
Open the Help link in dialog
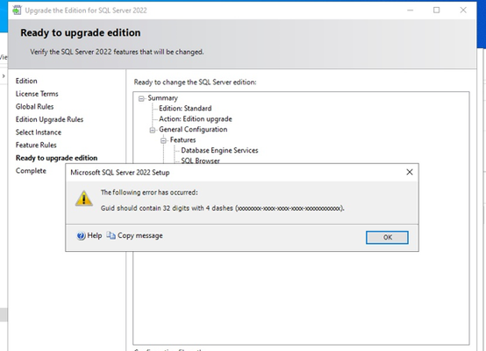click(95, 236)
